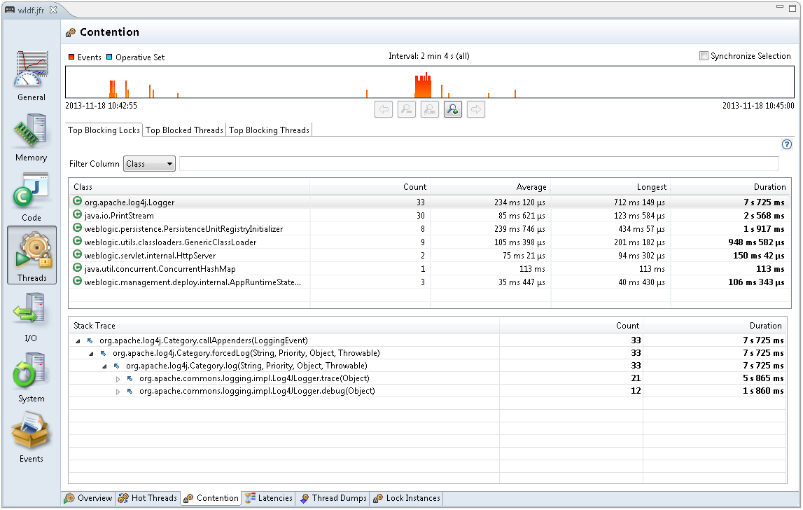Click the filter text input field
Screen dimensions: 803x510
tap(479, 164)
